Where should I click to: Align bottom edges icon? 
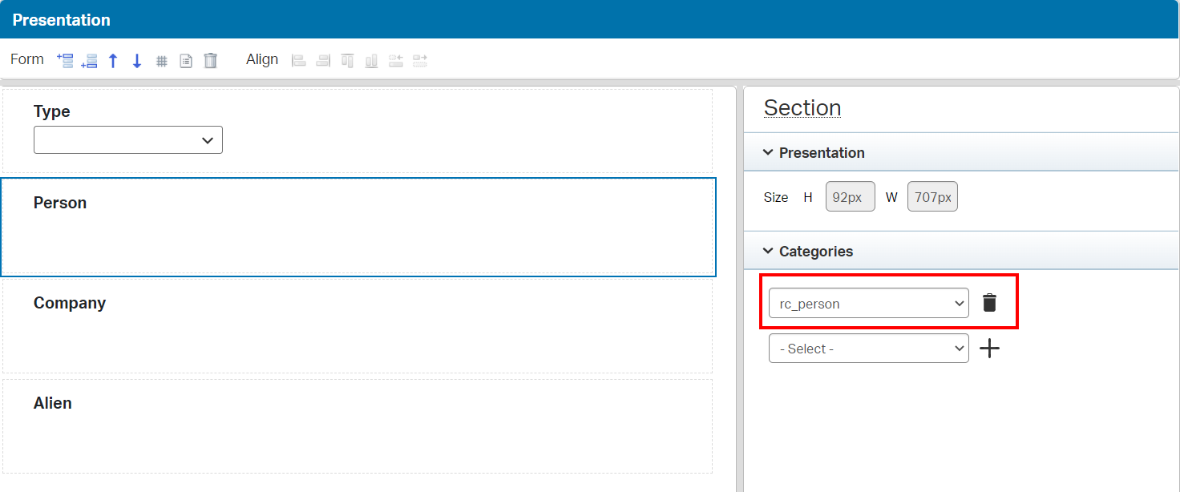[x=371, y=60]
